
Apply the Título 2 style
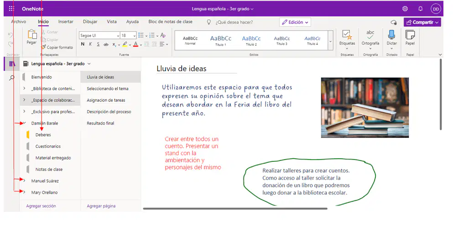251,41
